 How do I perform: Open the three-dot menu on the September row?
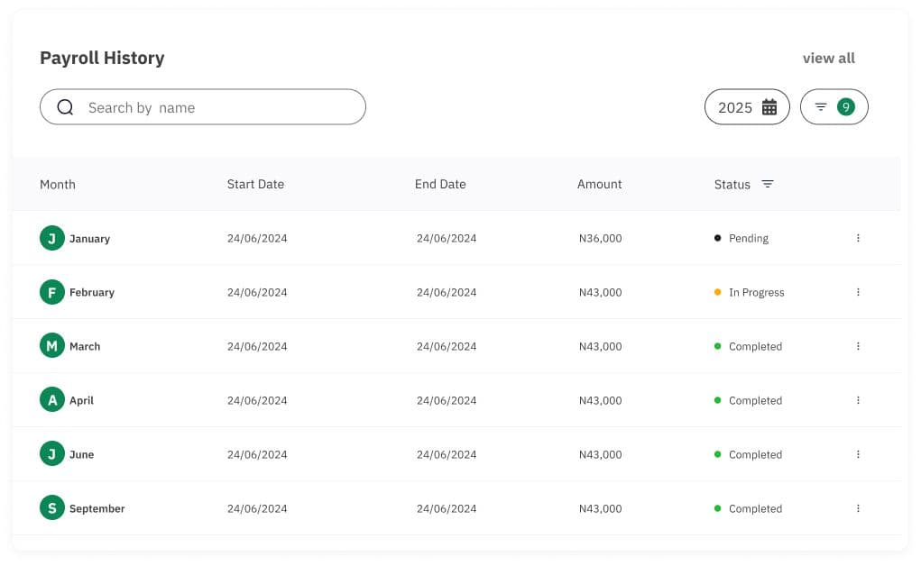pos(858,507)
